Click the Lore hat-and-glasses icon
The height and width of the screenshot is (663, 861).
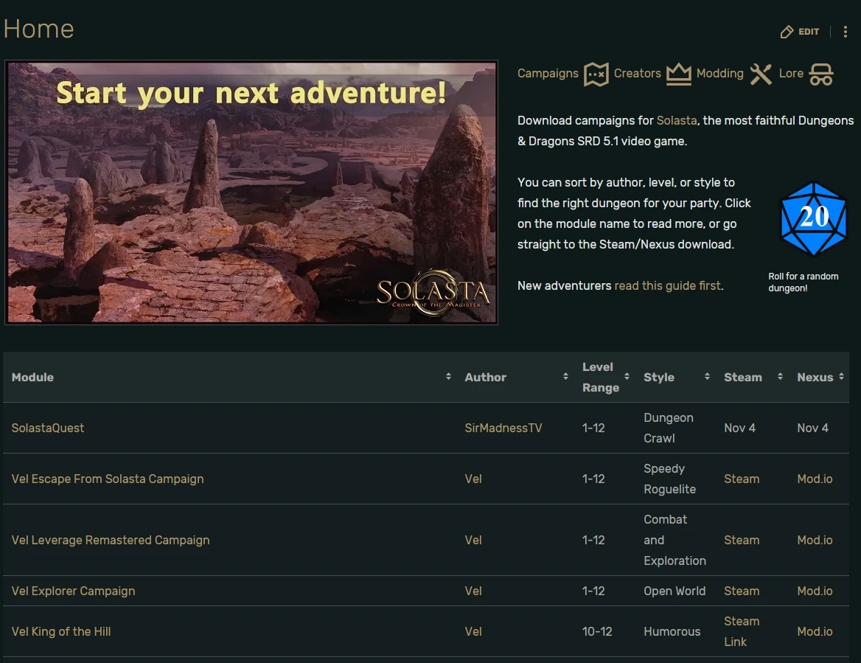click(x=821, y=74)
